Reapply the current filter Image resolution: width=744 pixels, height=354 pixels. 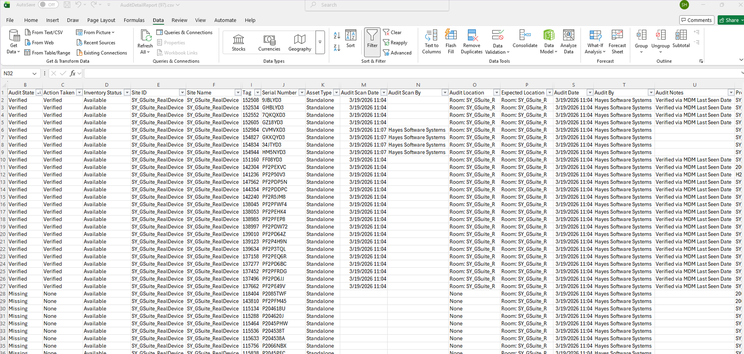tap(395, 43)
